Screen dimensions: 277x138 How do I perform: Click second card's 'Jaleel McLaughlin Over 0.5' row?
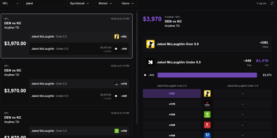pyautogui.click(x=79, y=84)
